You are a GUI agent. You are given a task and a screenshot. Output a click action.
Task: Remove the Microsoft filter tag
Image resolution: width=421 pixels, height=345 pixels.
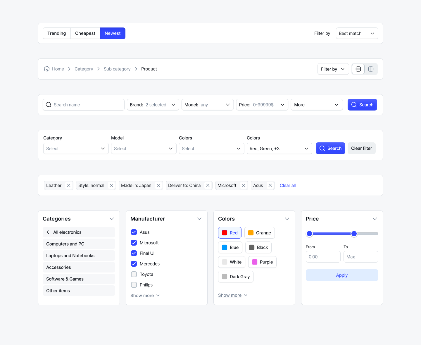click(243, 185)
